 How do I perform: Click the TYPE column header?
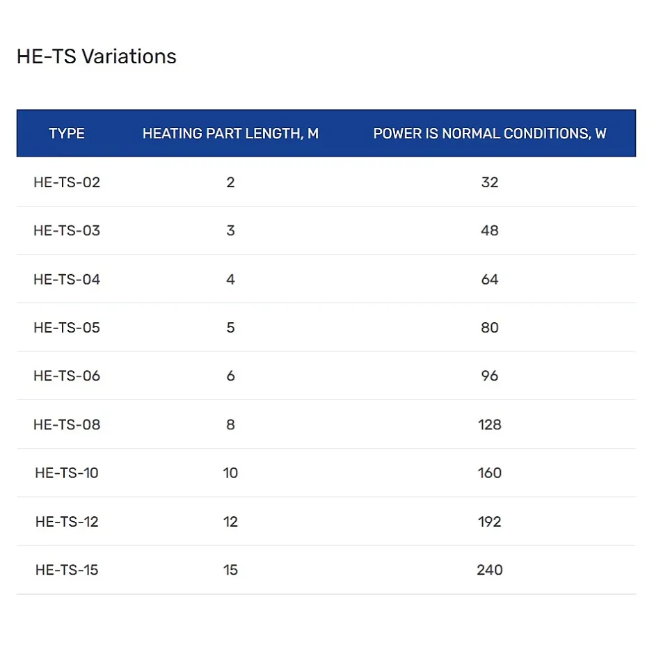(67, 134)
